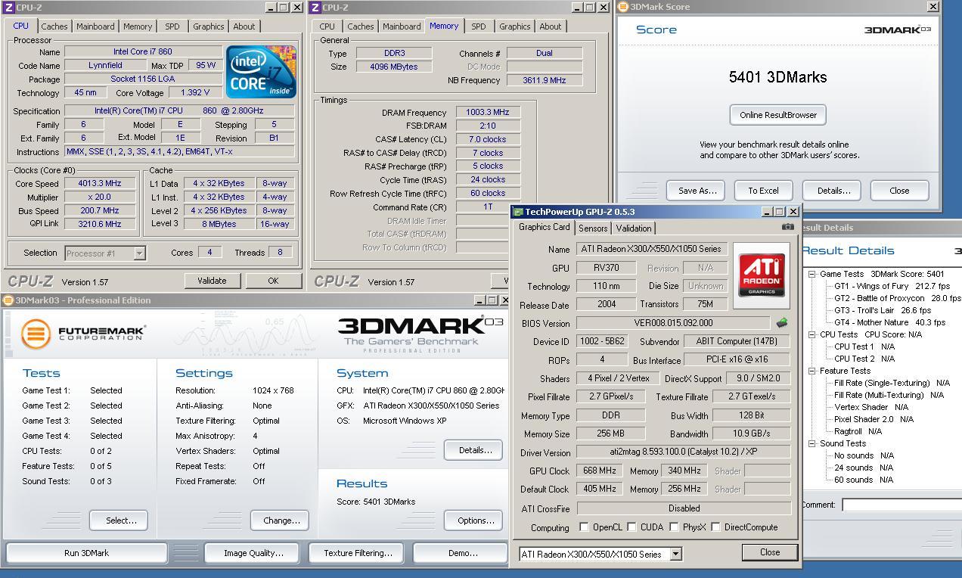The image size is (962, 578).
Task: Click the BIOS save chip icon in GPU-Z
Action: pos(781,323)
